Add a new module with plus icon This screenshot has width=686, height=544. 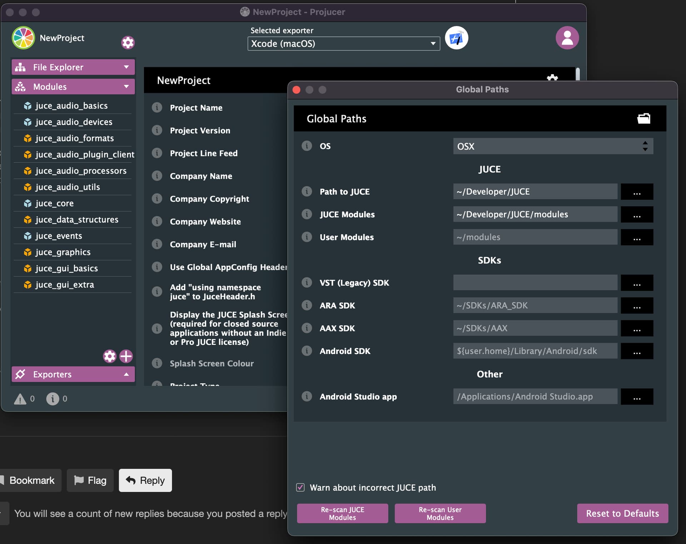pos(126,356)
